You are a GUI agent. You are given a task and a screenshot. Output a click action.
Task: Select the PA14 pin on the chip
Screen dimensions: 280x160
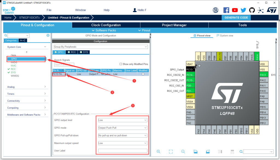(x=257, y=56)
